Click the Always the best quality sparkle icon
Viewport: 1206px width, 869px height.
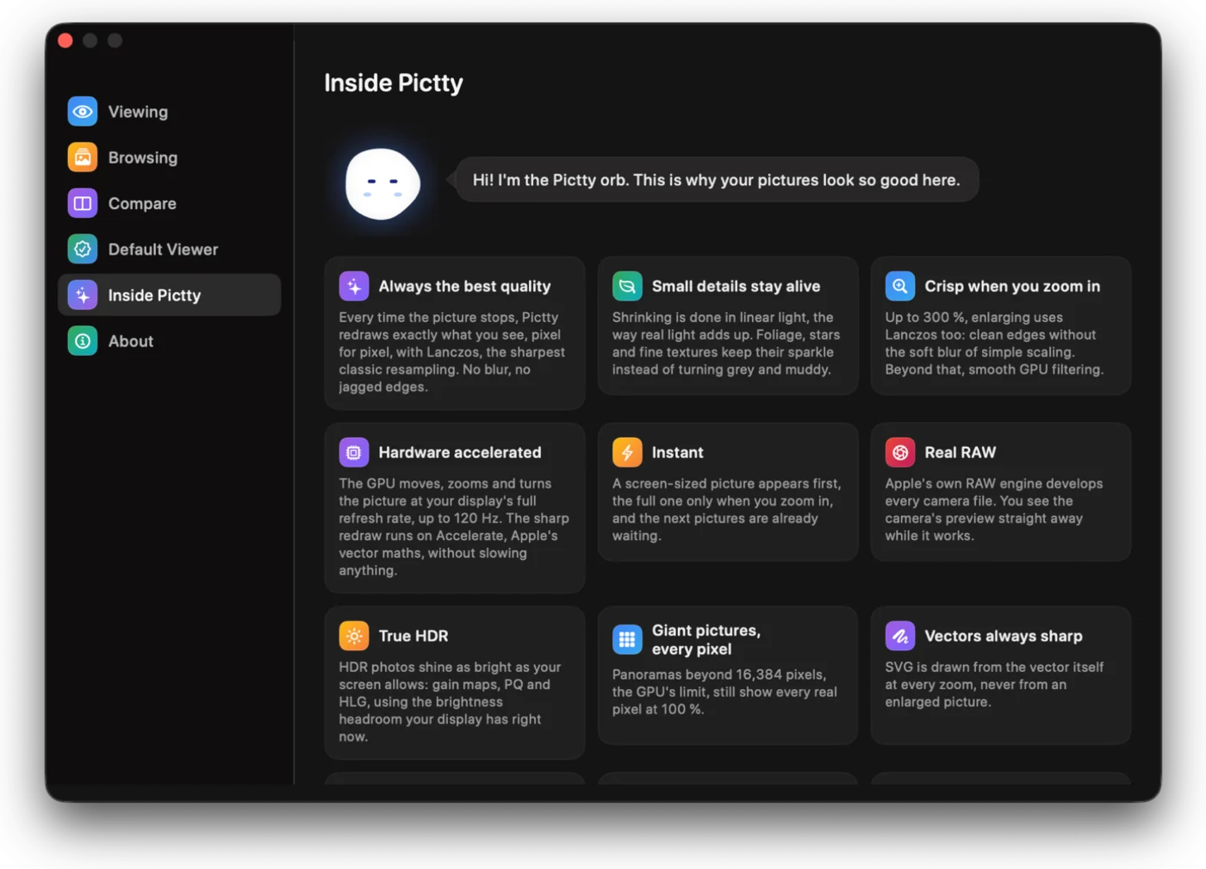point(354,286)
